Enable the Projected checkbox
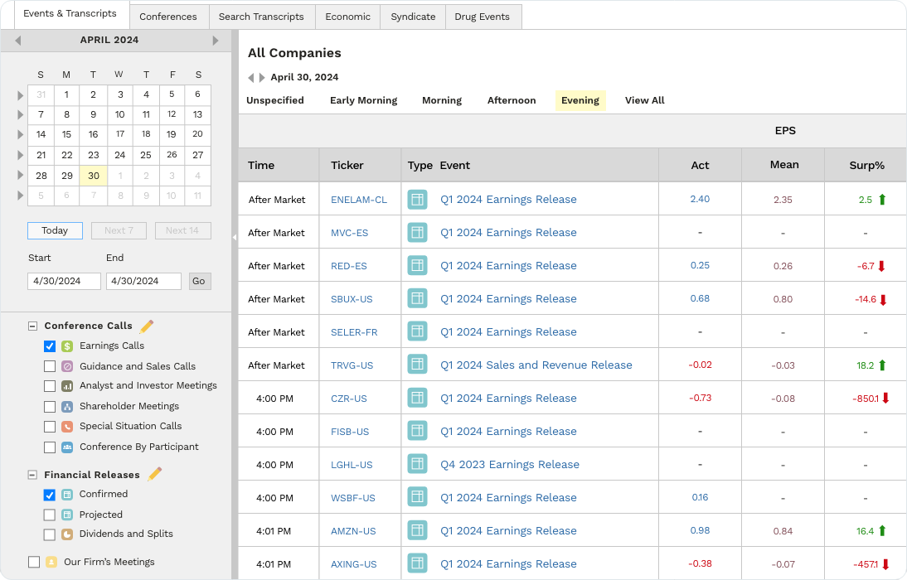This screenshot has height=580, width=907. 50,515
